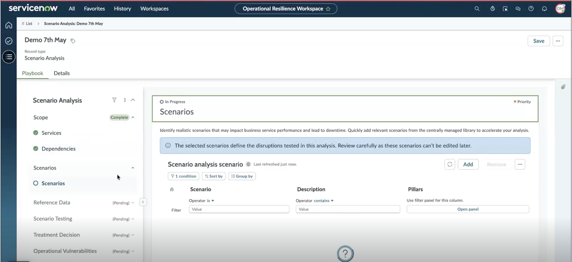This screenshot has height=262, width=572.
Task: Switch to the Details tab
Action: point(62,73)
